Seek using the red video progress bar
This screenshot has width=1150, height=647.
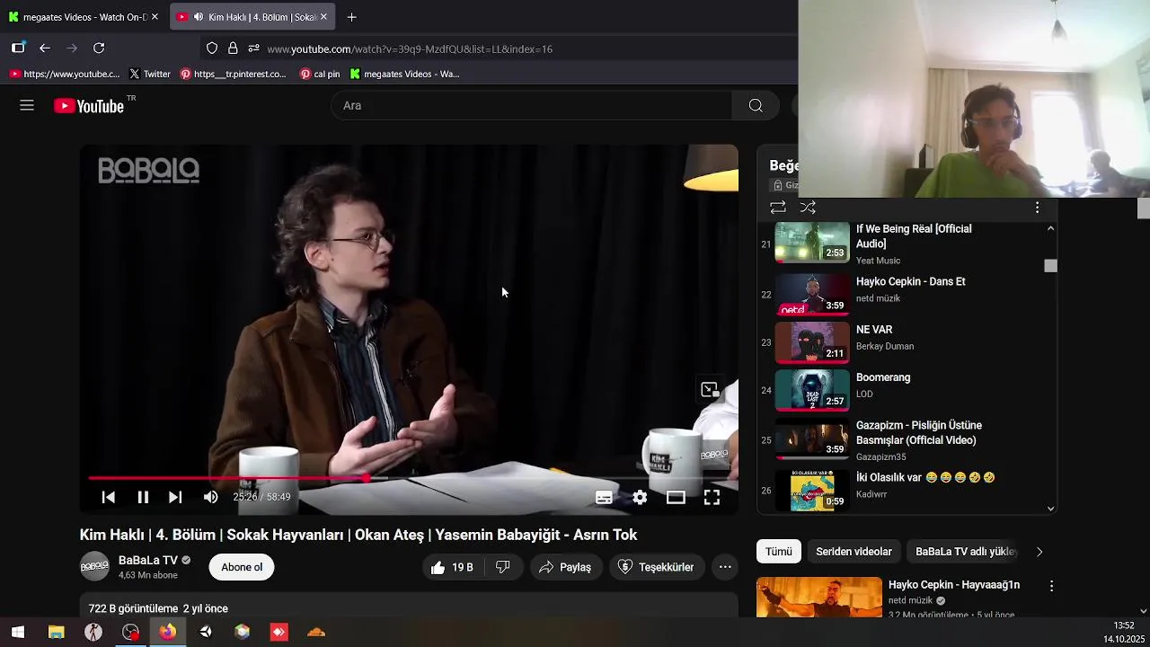(409, 478)
